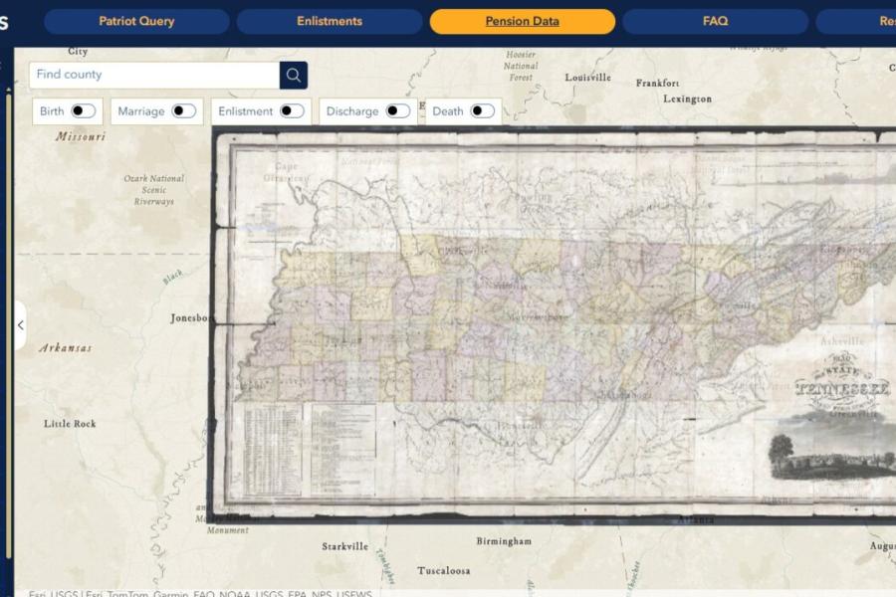Open the FAQ tab

point(716,21)
